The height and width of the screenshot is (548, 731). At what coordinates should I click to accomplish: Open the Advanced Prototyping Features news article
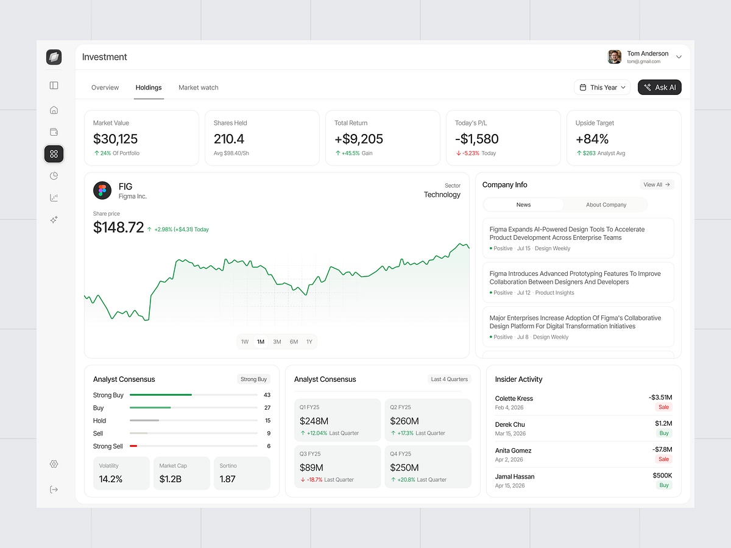click(578, 283)
